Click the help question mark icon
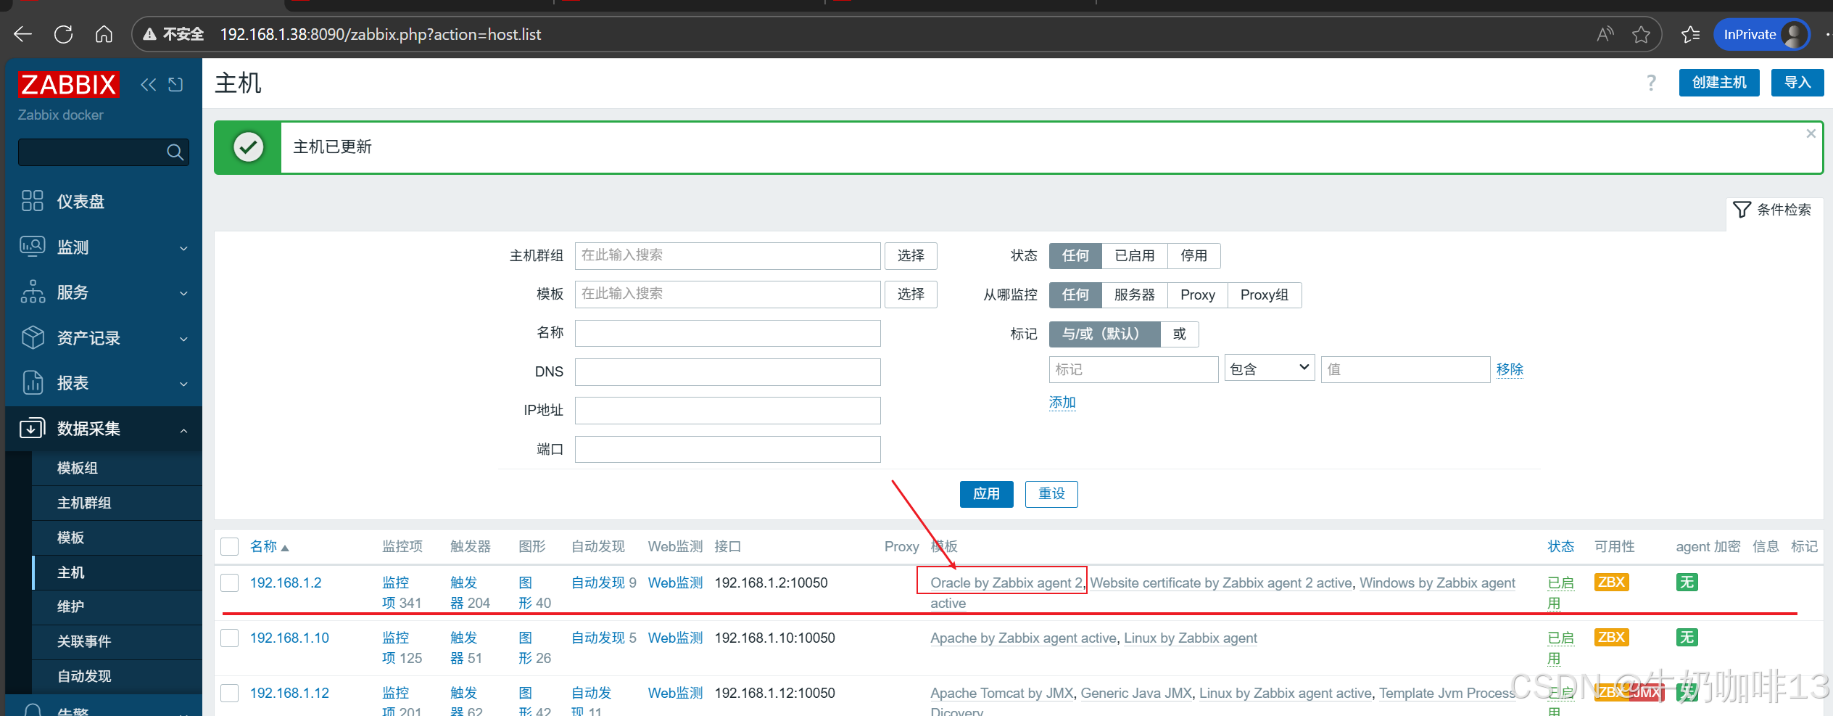This screenshot has width=1833, height=716. tap(1651, 83)
